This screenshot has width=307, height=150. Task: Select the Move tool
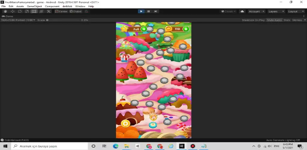(x=13, y=11)
